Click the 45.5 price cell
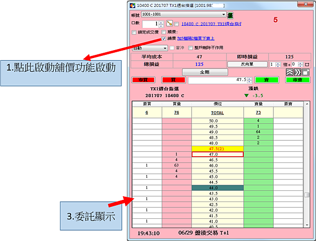This screenshot has height=241, width=316. click(218, 171)
